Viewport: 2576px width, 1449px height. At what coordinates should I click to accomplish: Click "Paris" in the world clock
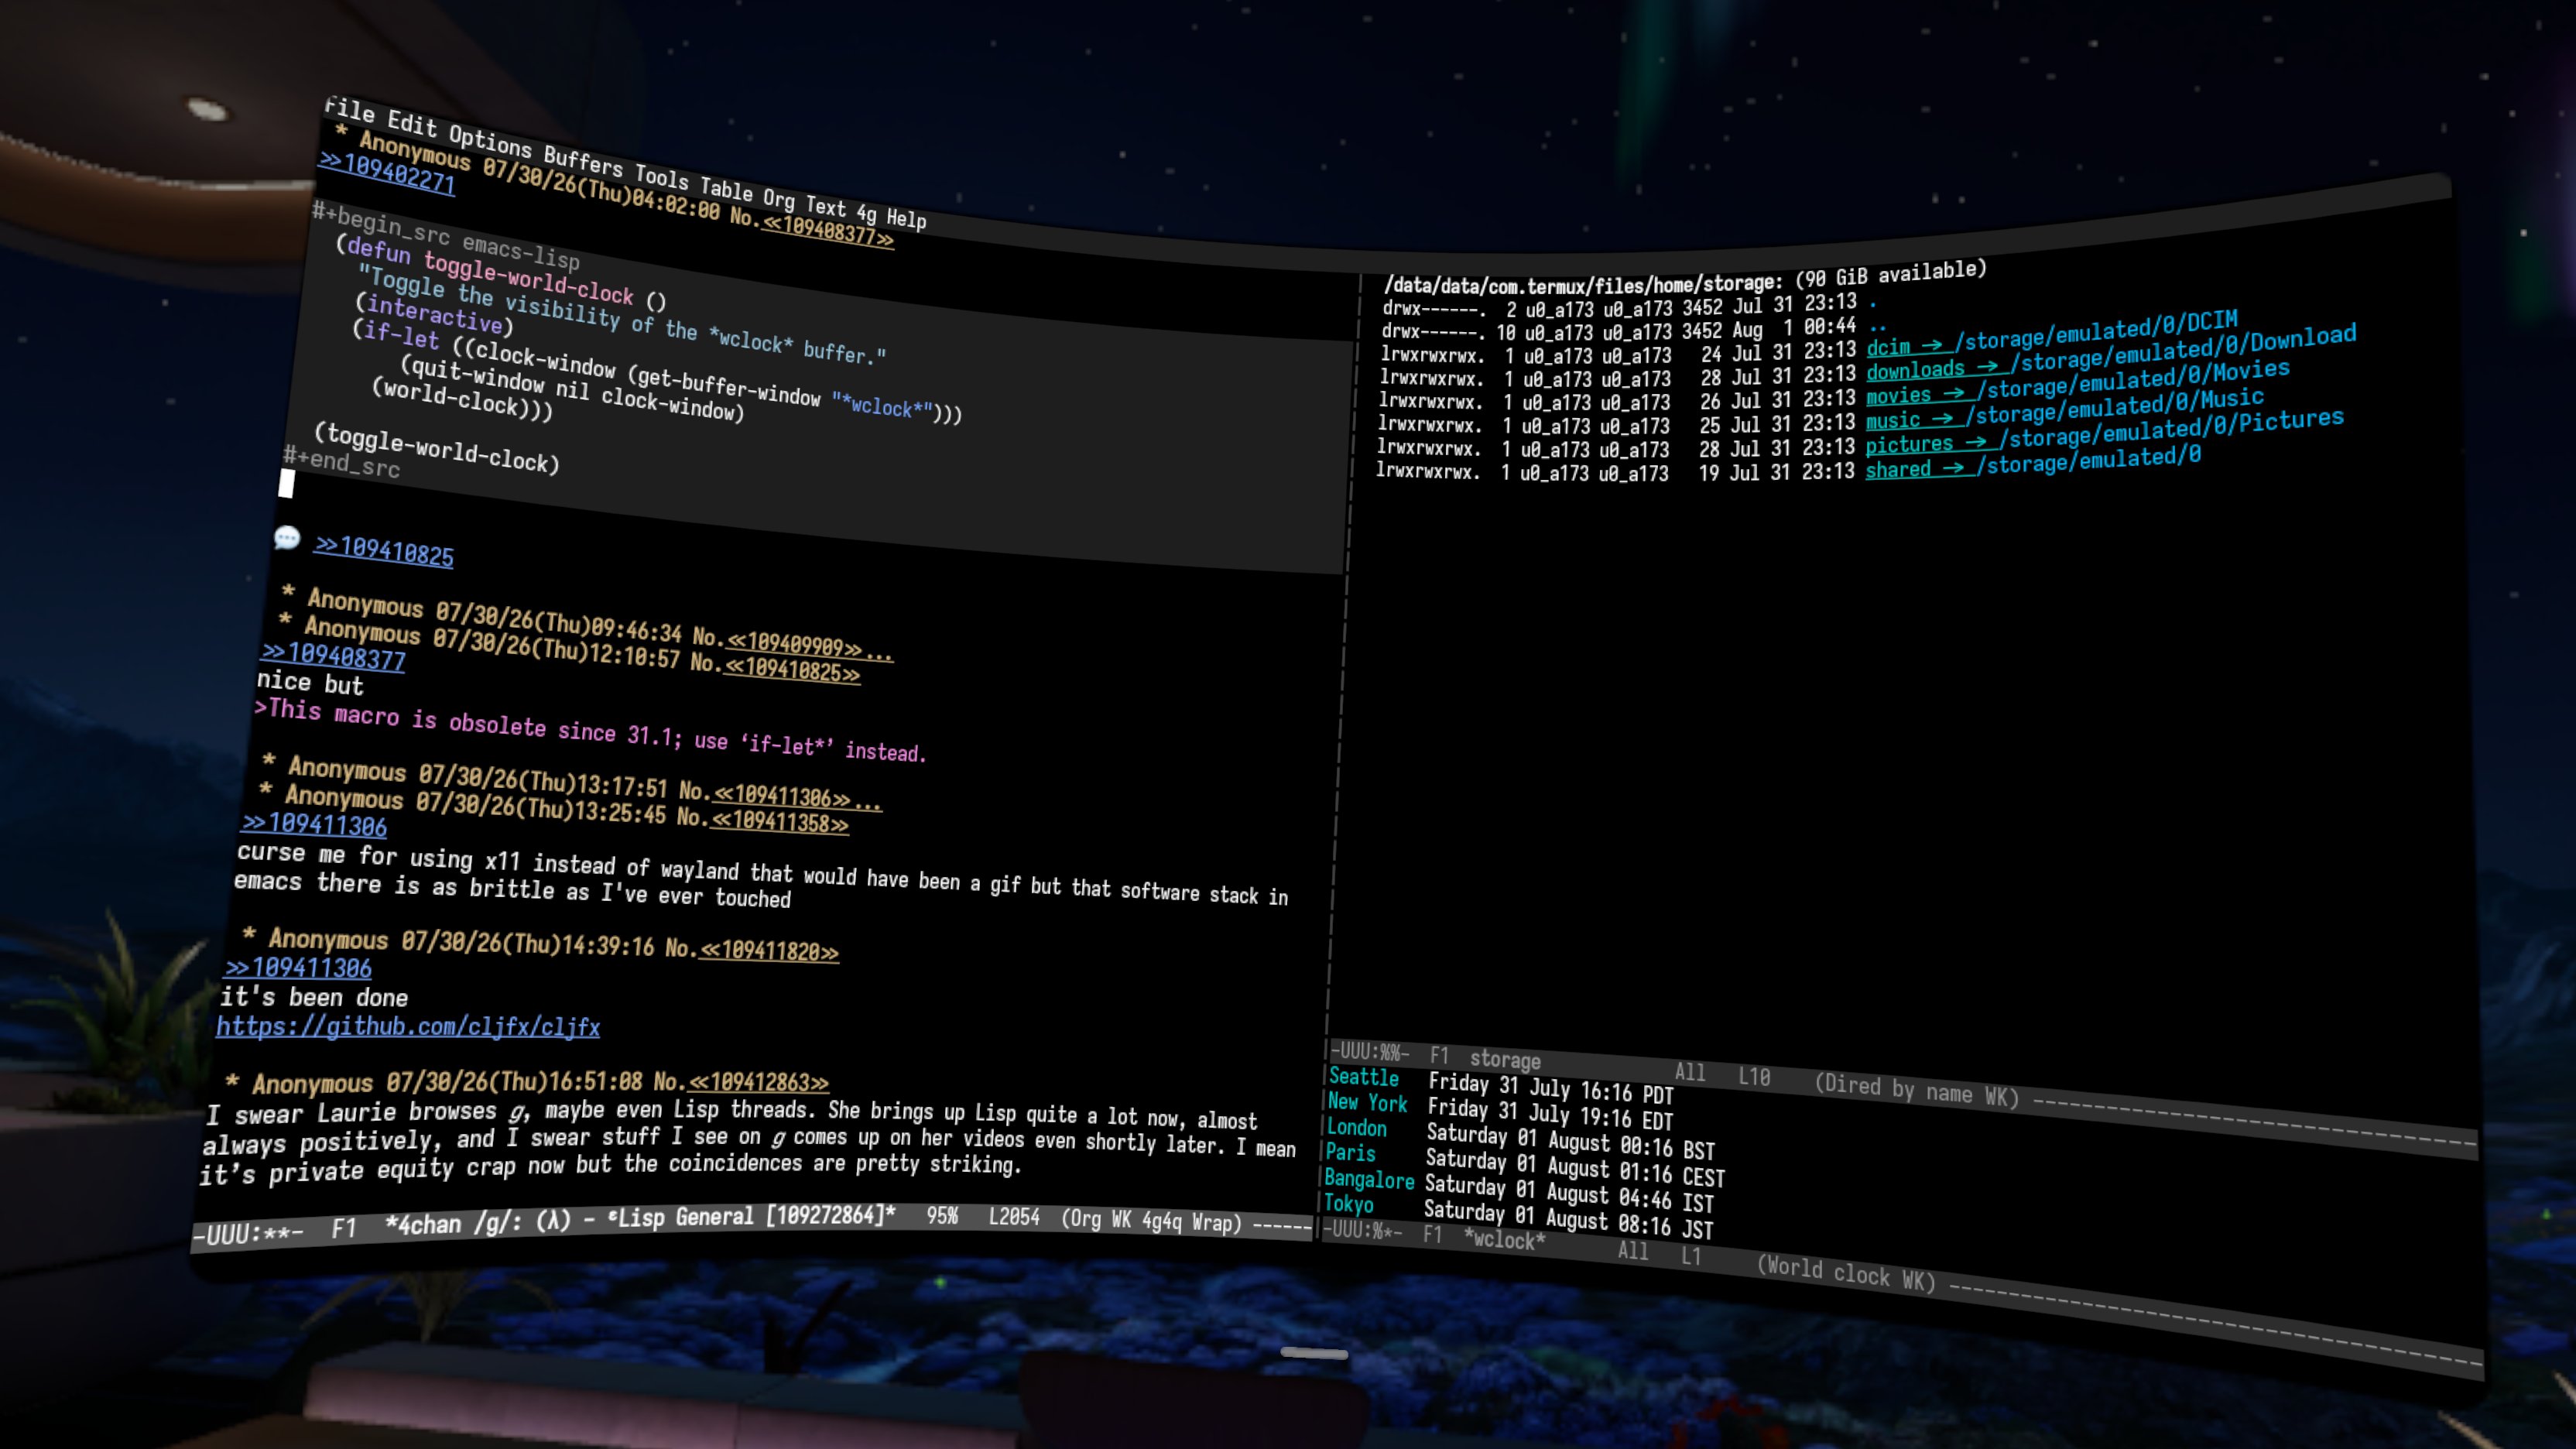pos(1350,1153)
